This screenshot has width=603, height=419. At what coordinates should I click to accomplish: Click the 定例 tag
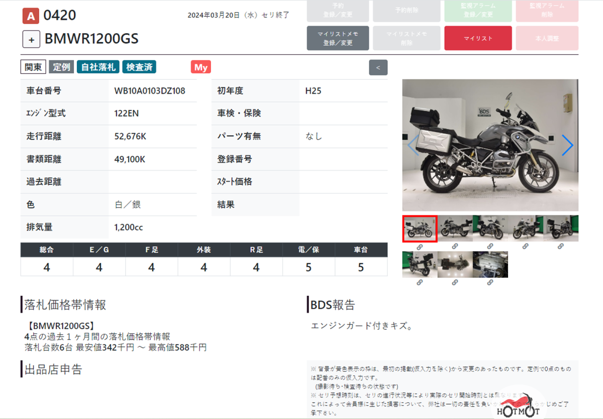[x=62, y=67]
